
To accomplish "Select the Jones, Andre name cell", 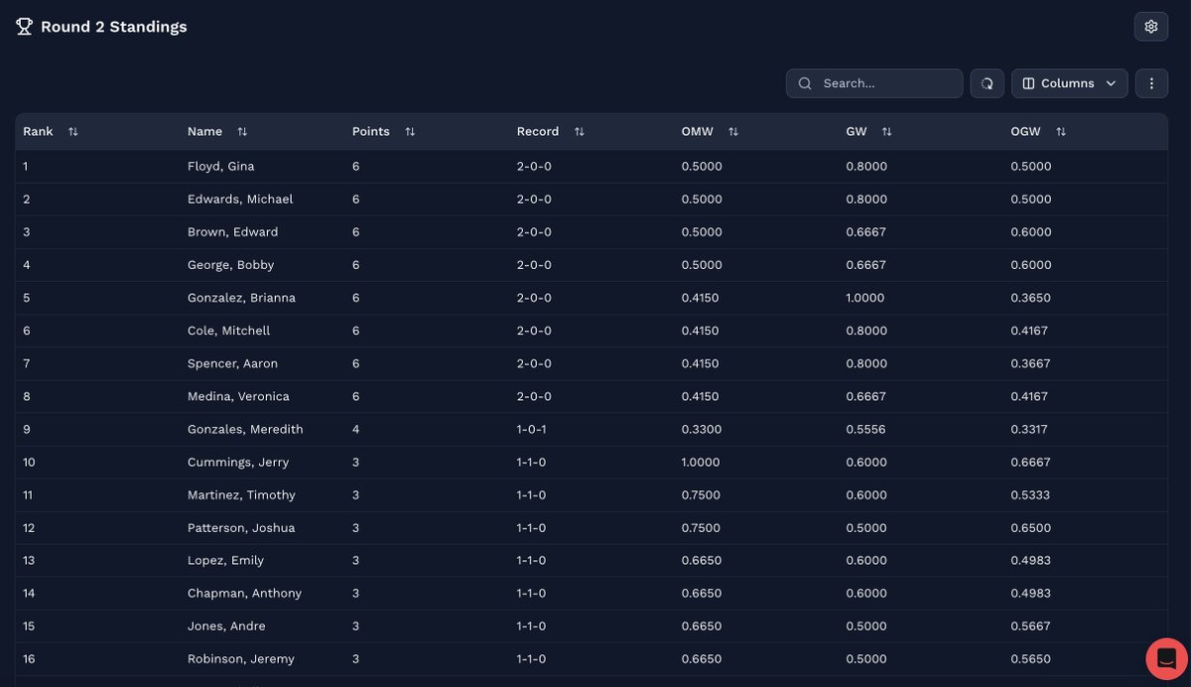I will pyautogui.click(x=226, y=625).
